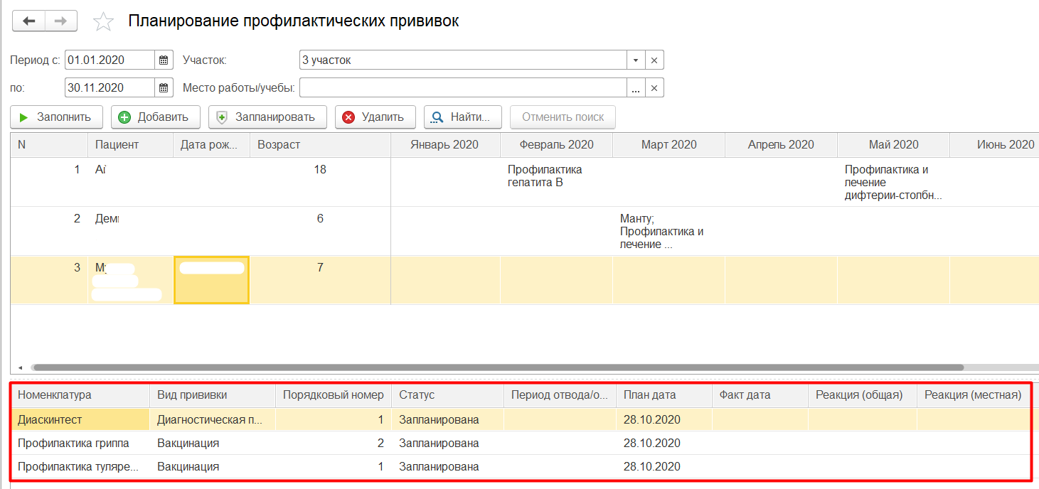
Task: Click the forward navigation arrow
Action: point(61,21)
